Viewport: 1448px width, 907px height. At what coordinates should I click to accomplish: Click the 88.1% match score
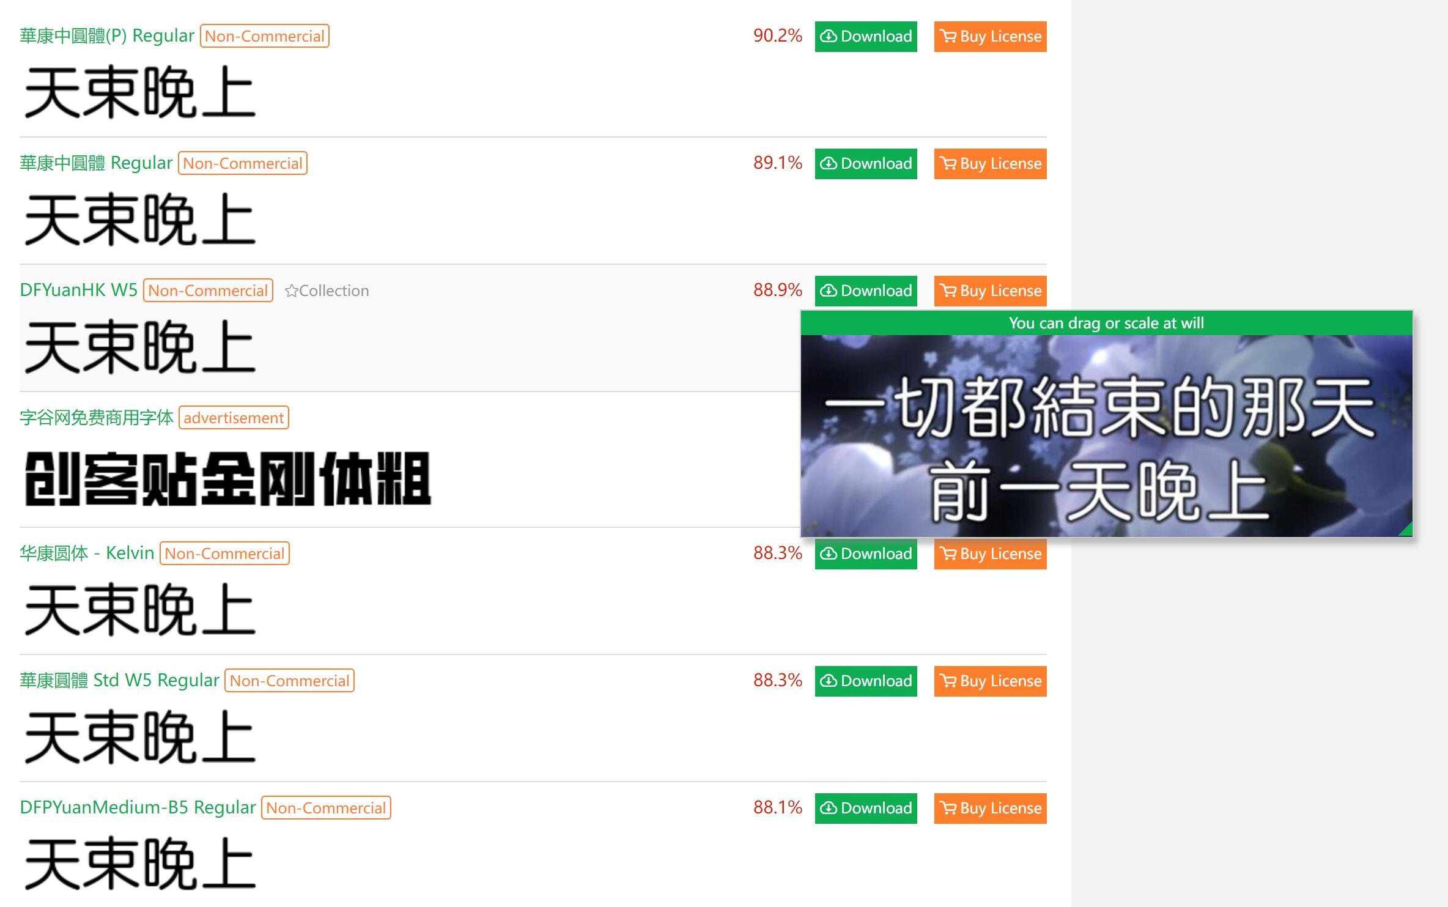click(777, 807)
